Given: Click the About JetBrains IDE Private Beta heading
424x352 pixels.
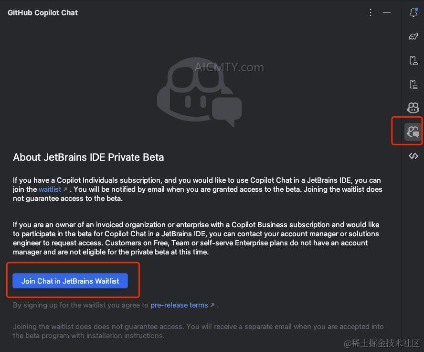Looking at the screenshot, I should coord(88,157).
